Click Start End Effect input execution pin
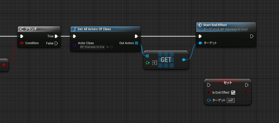The width and height of the screenshot is (279, 123). pyautogui.click(x=200, y=36)
